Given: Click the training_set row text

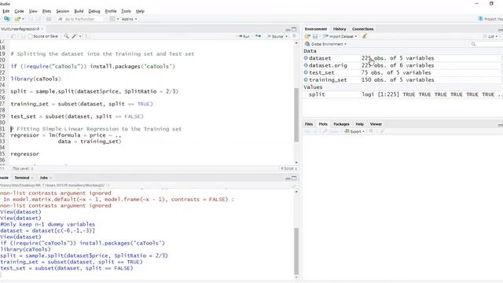Looking at the screenshot, I should pos(328,79).
